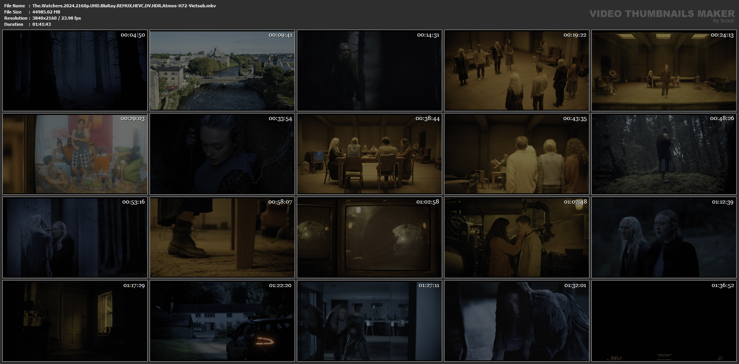The height and width of the screenshot is (364, 739).
Task: Click the thumbnail stamped 00:33:54
Action: (222, 154)
